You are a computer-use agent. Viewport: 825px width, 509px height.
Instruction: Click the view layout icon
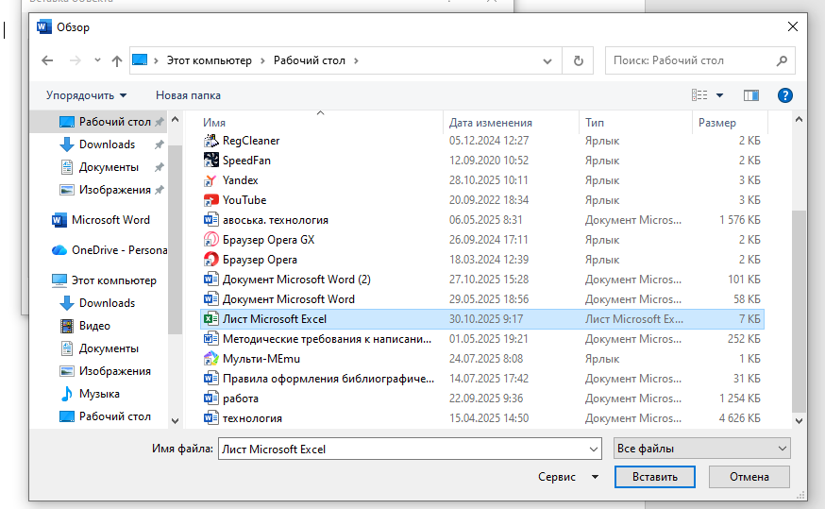tap(699, 95)
